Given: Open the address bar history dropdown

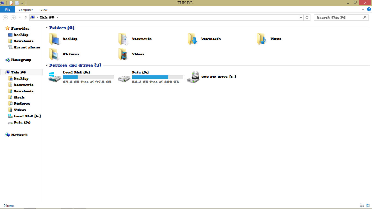Looking at the screenshot, I should click(301, 17).
